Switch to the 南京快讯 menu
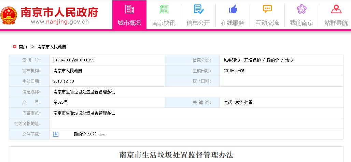 click(164, 23)
